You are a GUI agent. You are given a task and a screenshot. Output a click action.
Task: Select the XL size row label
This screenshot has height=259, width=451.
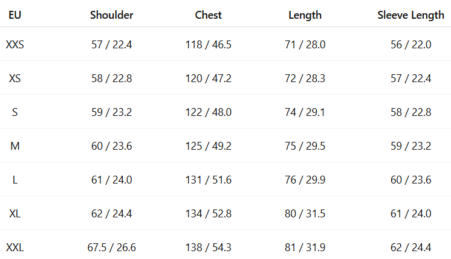click(x=15, y=213)
